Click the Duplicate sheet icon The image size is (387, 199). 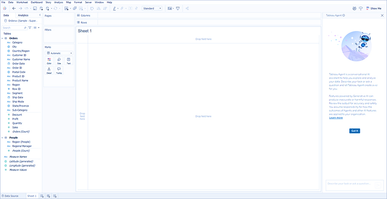click(x=75, y=9)
